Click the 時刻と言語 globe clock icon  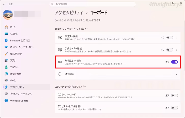tap(6, 74)
